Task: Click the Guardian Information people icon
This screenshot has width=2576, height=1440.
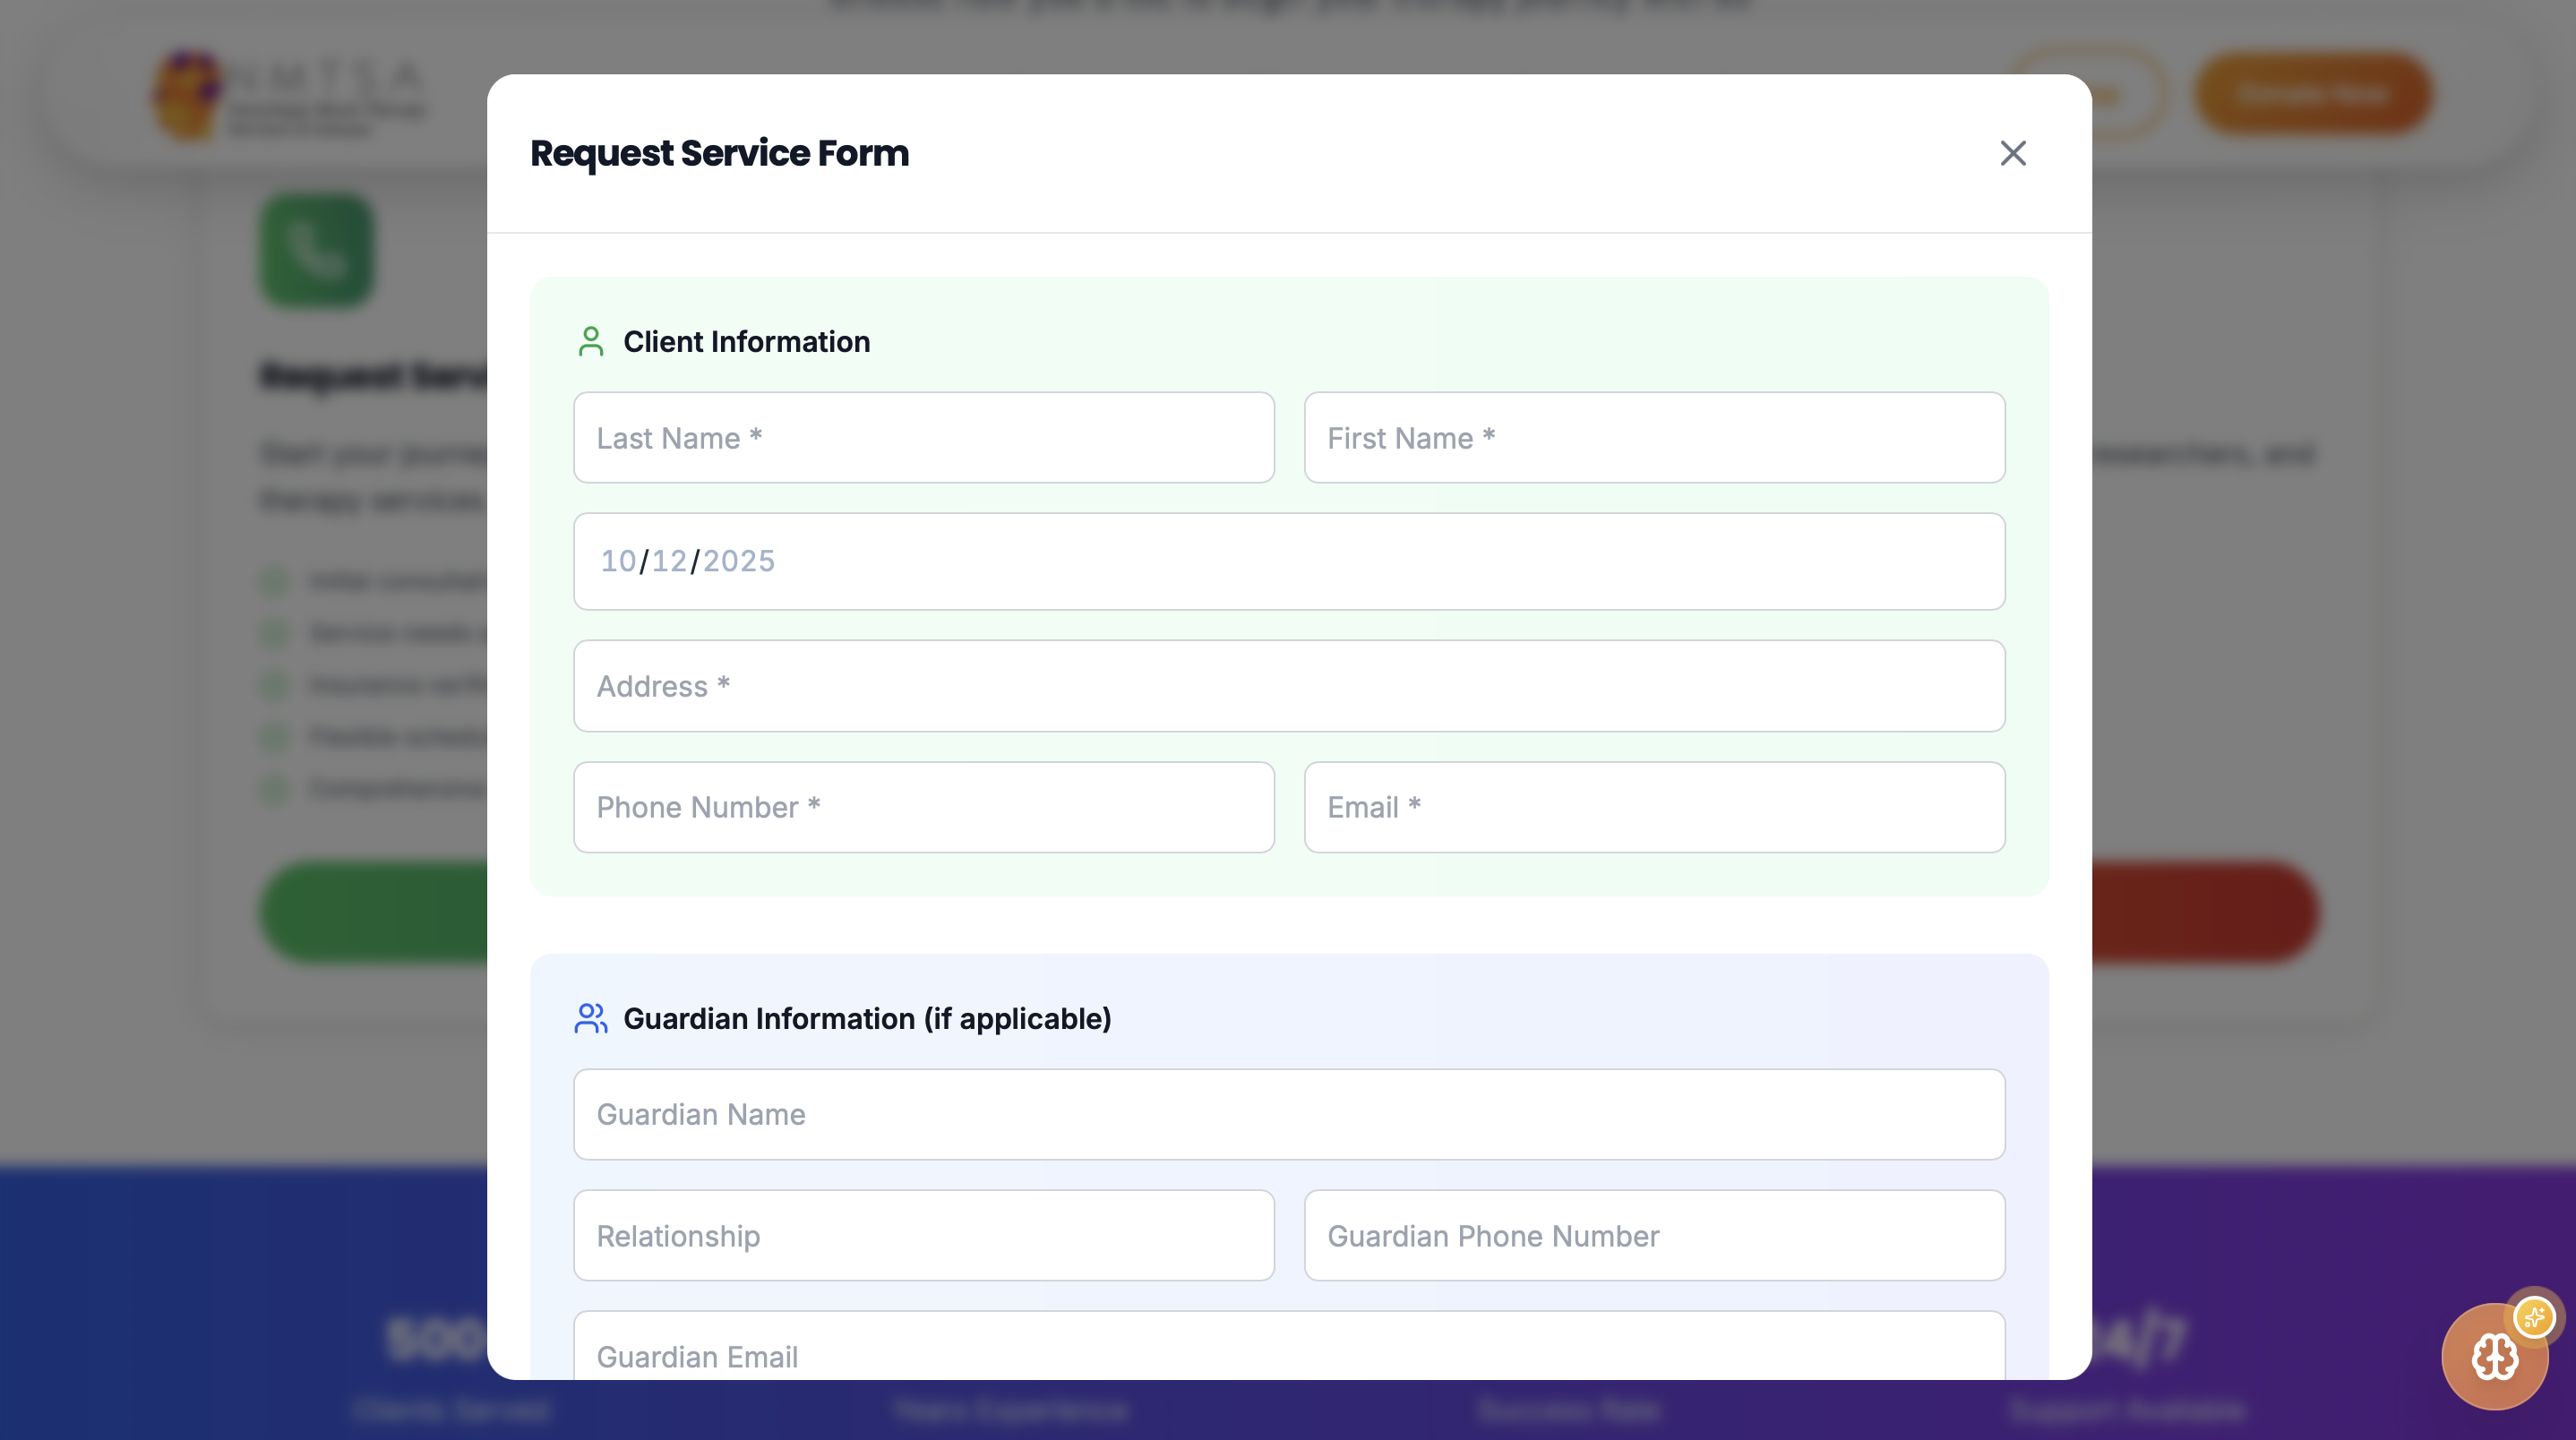Action: point(590,1018)
